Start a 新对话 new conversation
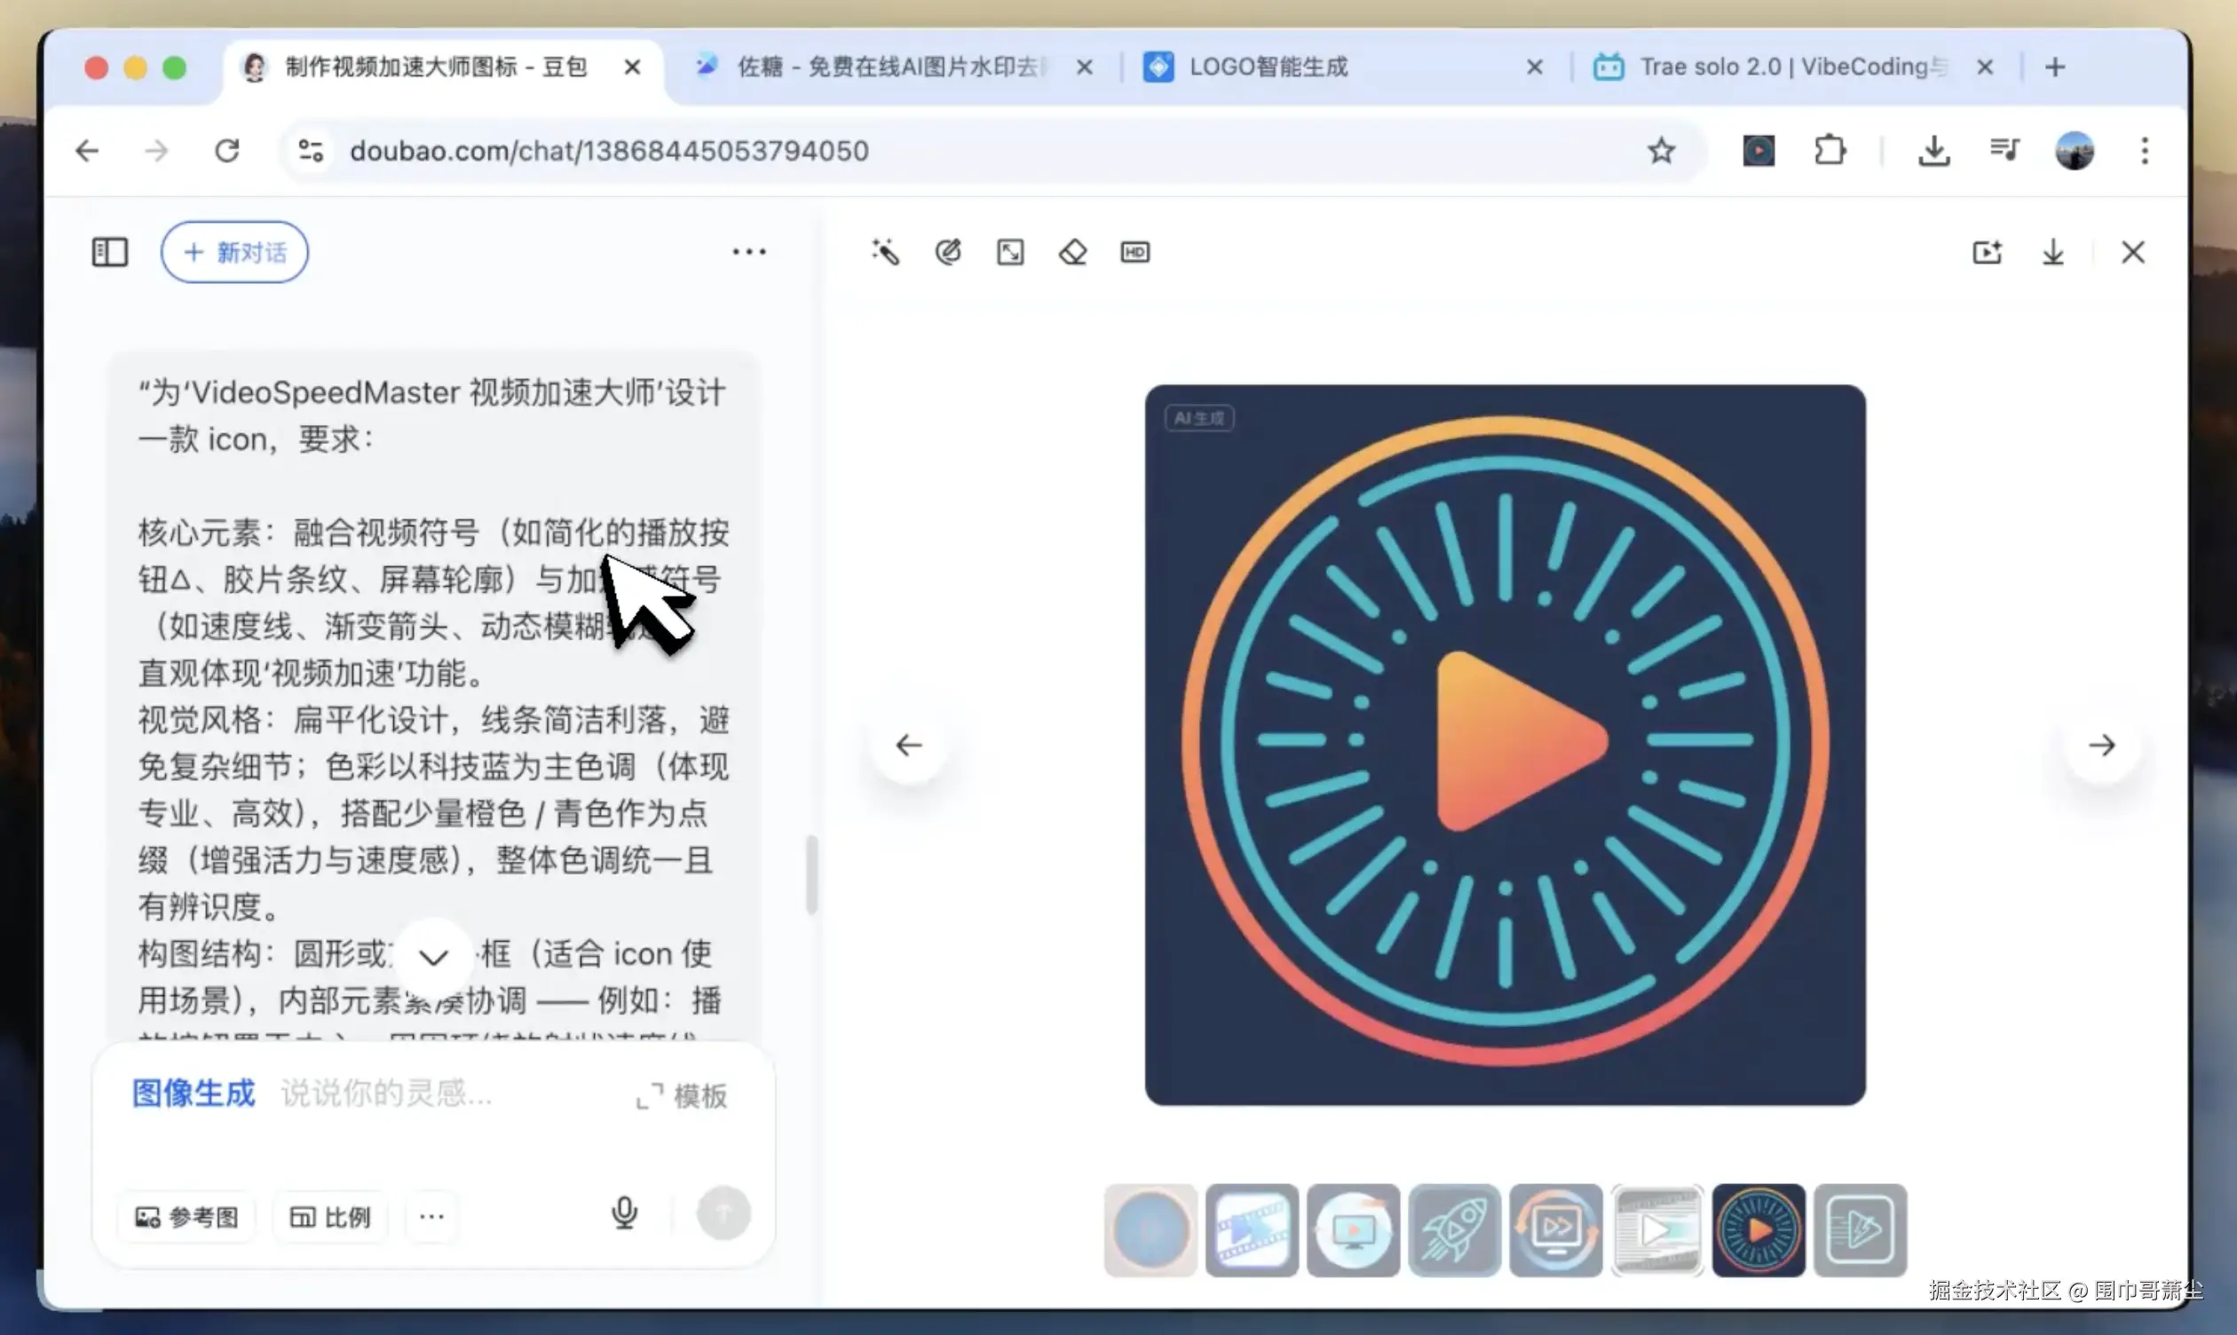Viewport: 2237px width, 1335px height. point(233,252)
